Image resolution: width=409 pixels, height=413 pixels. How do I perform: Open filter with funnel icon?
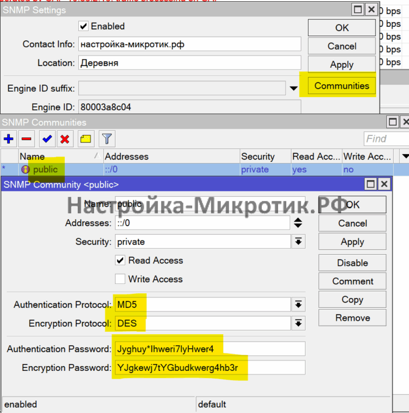pos(107,138)
